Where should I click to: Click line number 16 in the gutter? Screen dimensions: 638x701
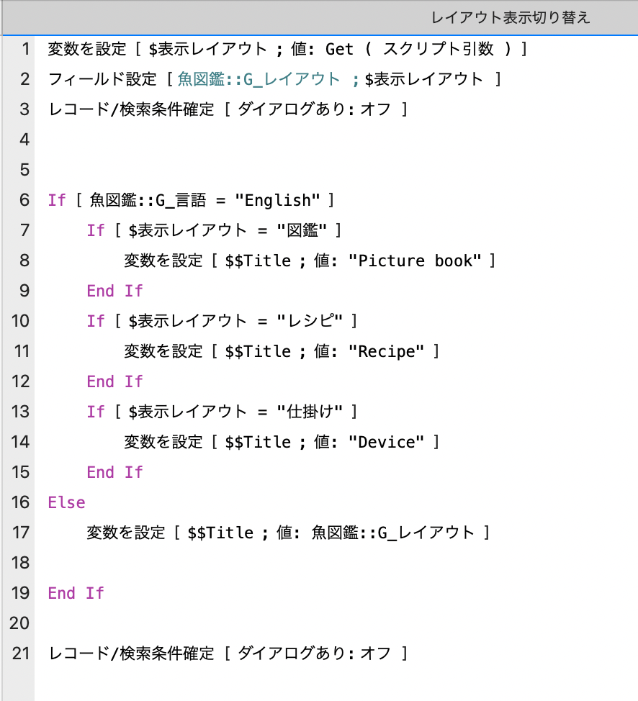pos(20,502)
